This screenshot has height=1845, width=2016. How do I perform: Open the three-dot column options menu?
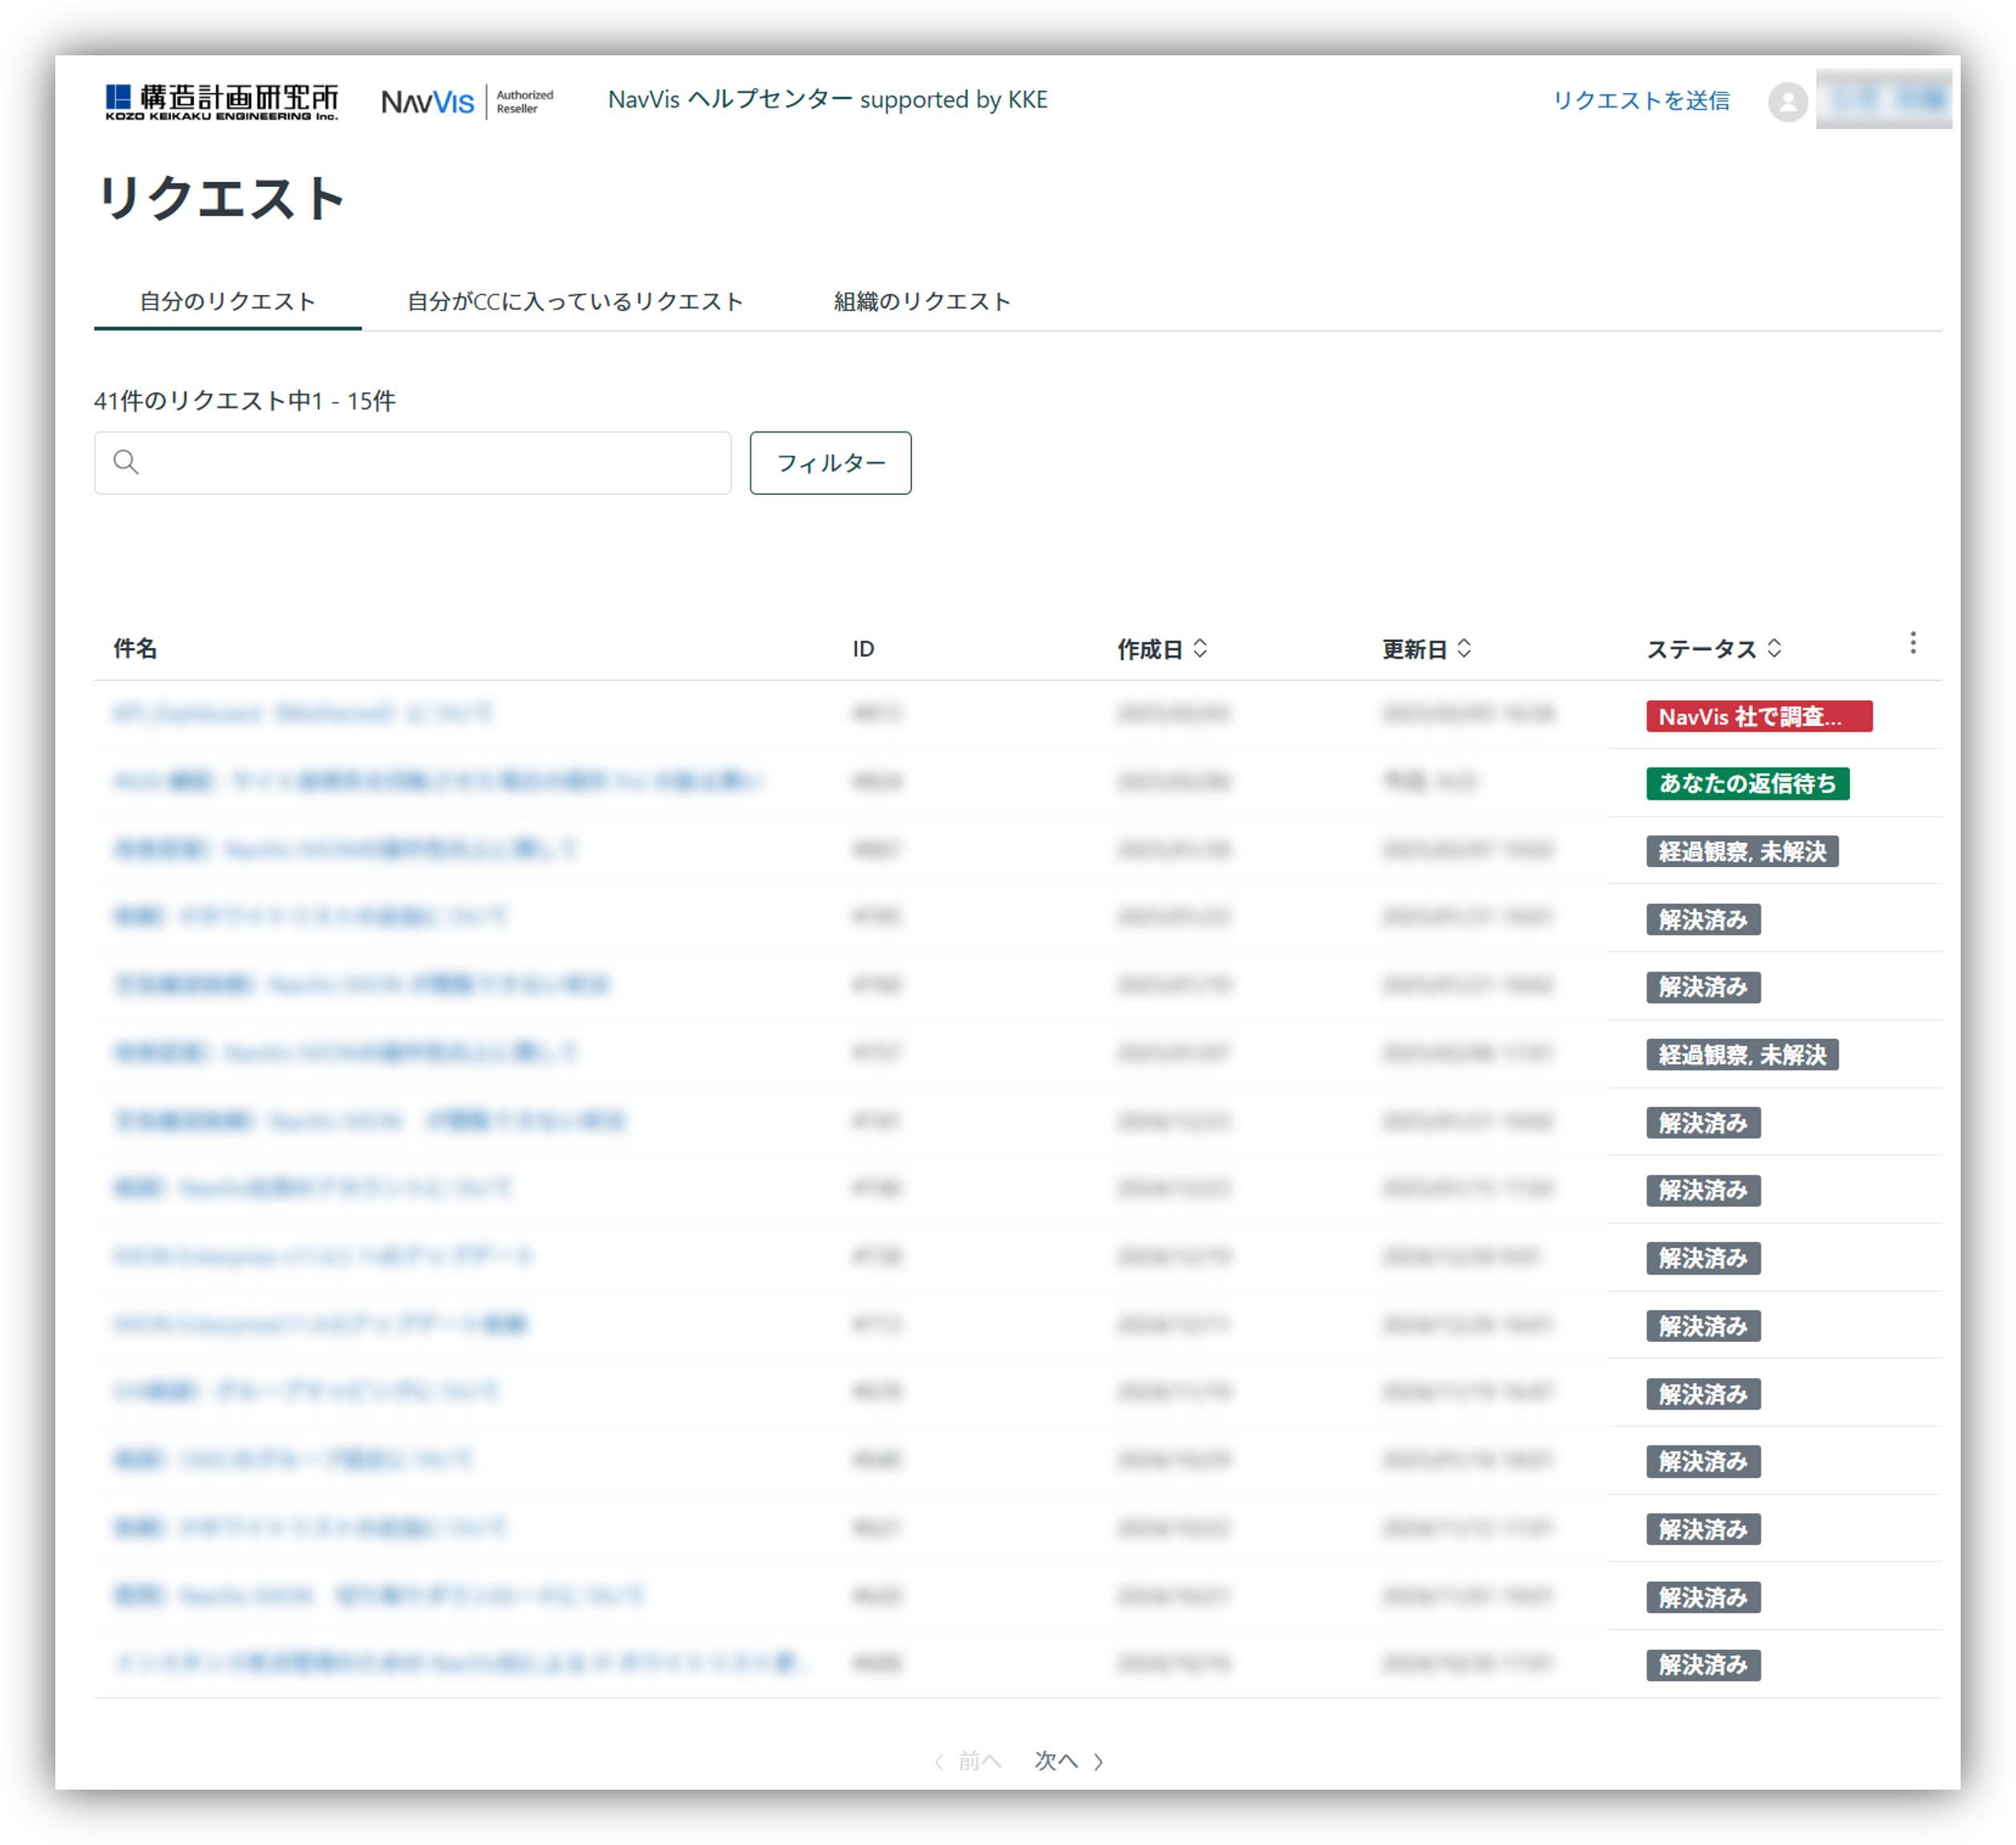coord(1912,643)
